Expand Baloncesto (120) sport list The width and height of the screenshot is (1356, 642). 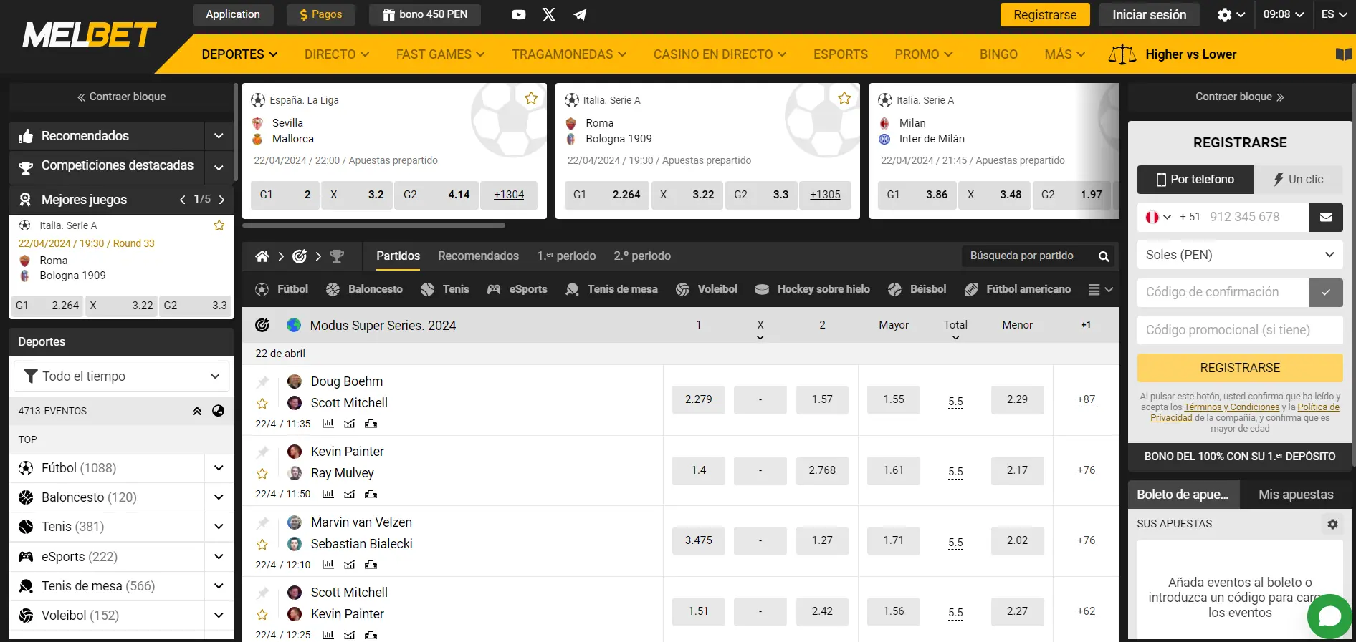point(219,497)
